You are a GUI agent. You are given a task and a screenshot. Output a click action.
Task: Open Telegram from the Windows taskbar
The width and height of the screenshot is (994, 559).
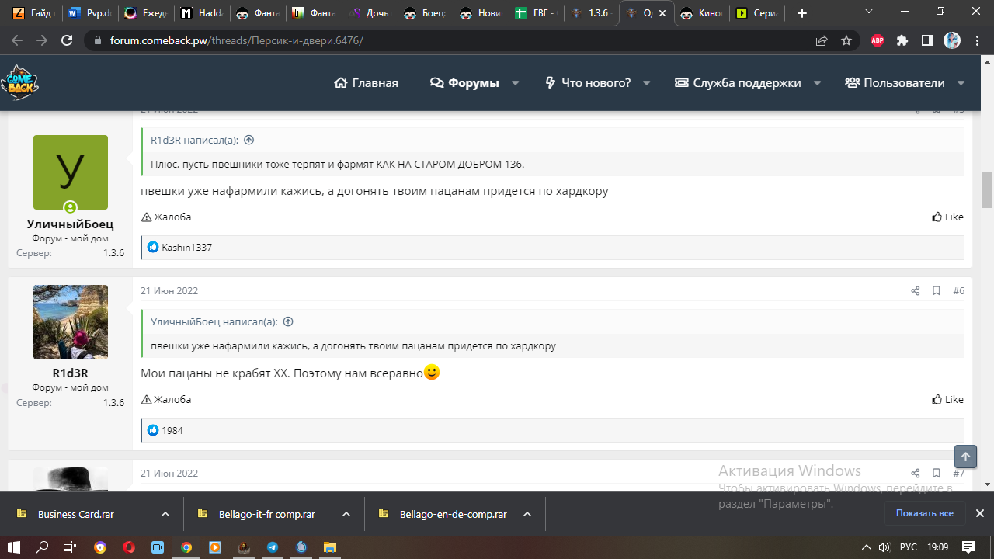click(273, 547)
